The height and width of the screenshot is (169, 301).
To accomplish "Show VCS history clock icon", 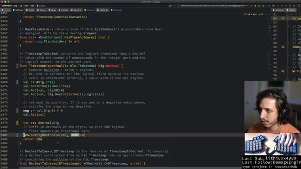I will coord(290,6).
